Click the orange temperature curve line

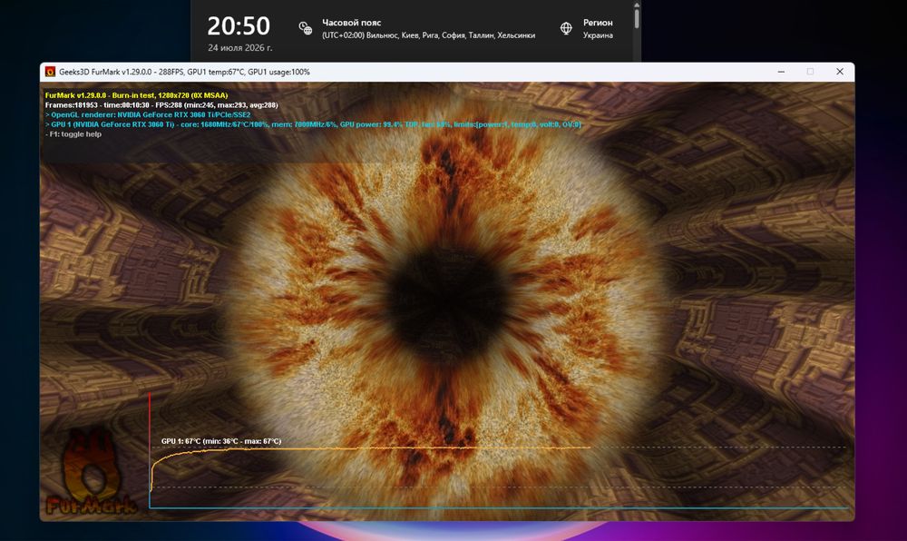tap(370, 448)
